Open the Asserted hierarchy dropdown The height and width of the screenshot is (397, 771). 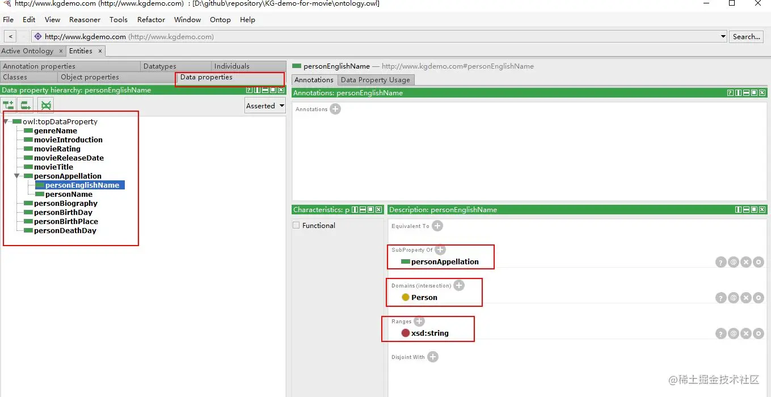[x=266, y=105]
